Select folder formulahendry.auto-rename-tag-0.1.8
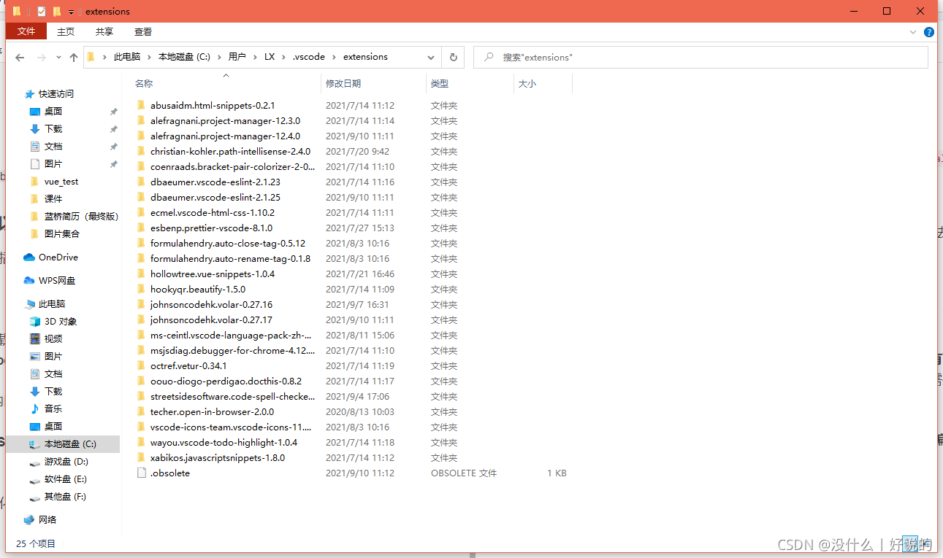943x558 pixels. (x=230, y=259)
